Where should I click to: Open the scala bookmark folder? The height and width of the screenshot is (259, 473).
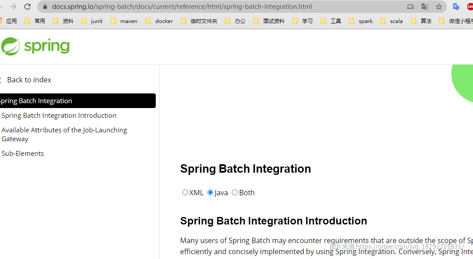tap(392, 21)
